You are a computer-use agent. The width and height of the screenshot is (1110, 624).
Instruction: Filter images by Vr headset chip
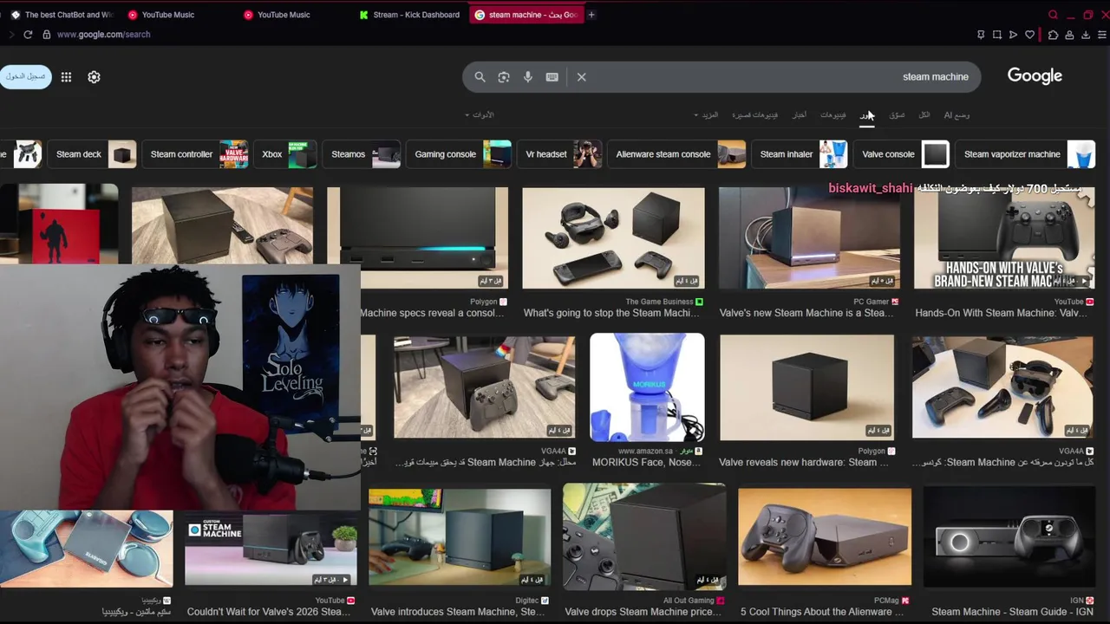pos(561,154)
